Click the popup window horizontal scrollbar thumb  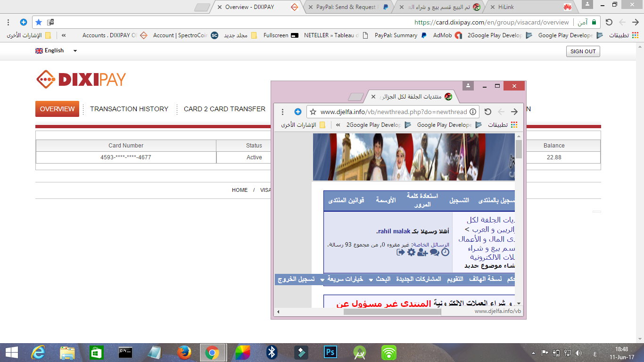[392, 312]
